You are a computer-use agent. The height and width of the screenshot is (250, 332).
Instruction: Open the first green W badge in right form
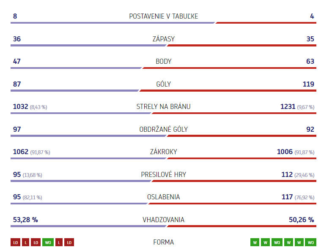pyautogui.click(x=255, y=242)
